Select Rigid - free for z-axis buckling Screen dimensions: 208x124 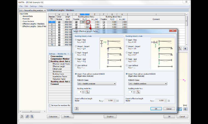(x=127, y=40)
